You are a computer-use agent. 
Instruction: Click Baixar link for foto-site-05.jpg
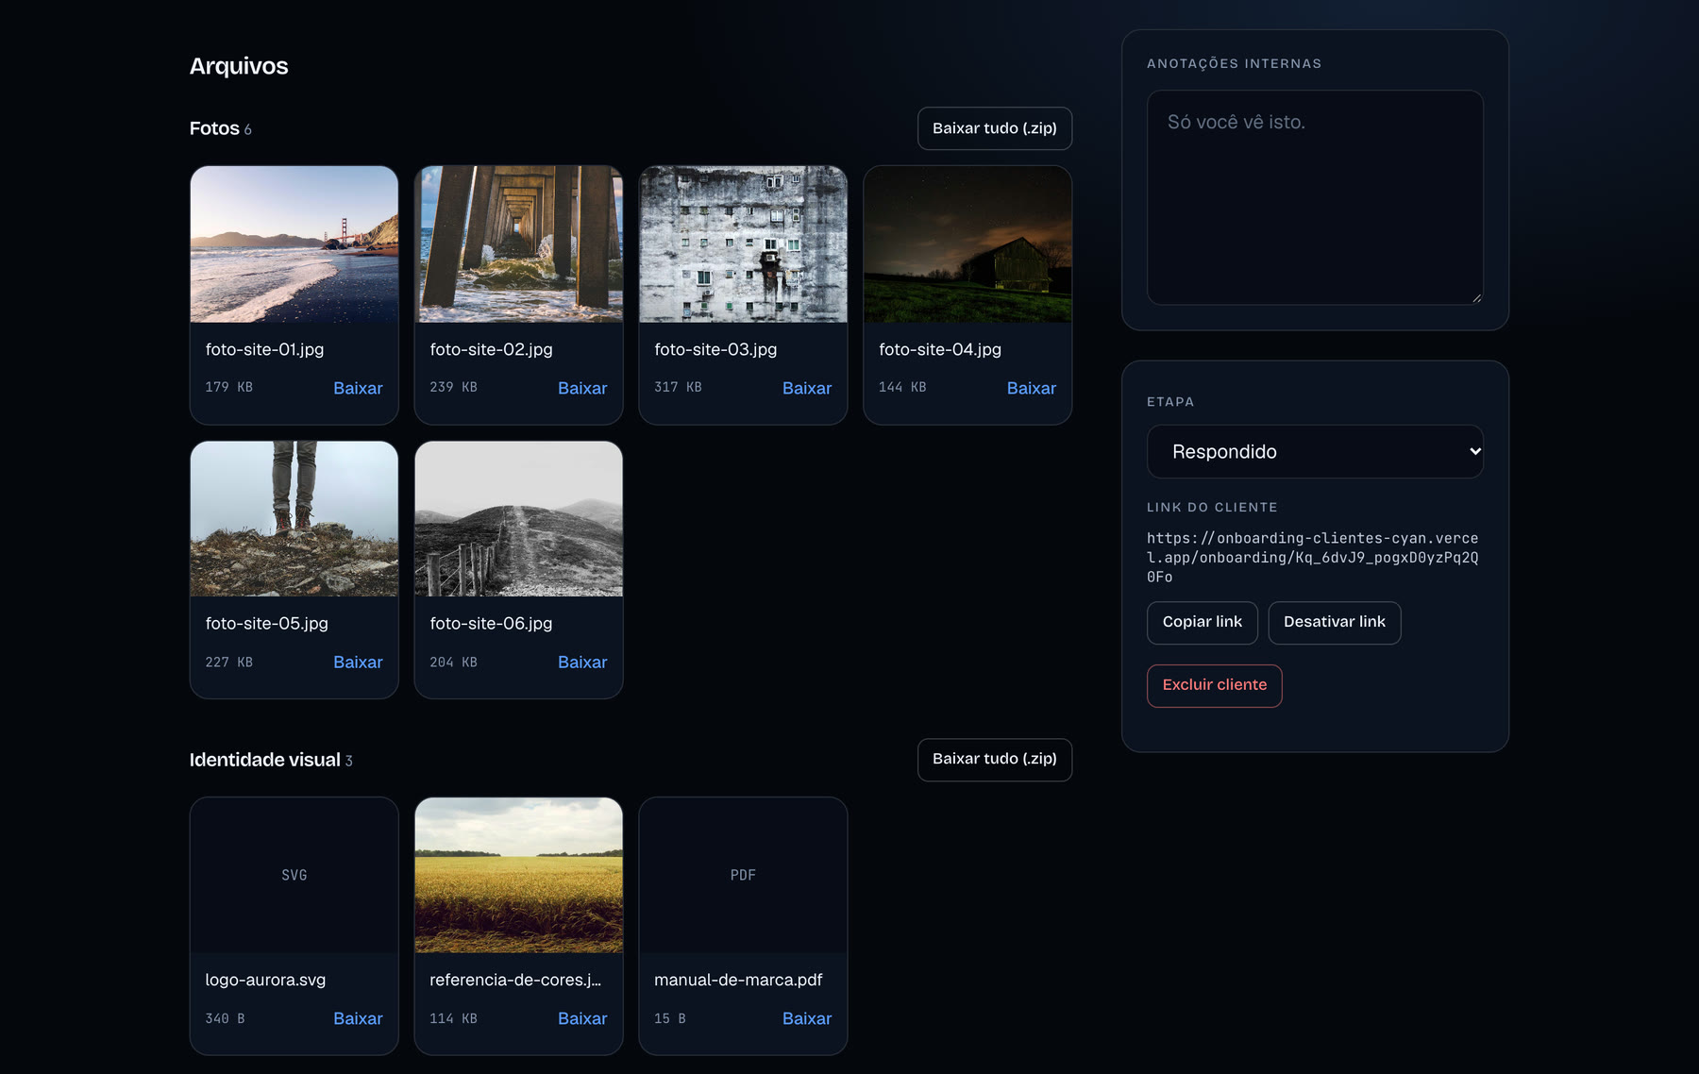(x=358, y=663)
